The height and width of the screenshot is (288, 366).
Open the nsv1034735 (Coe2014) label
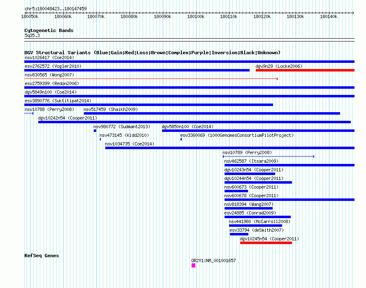click(130, 144)
